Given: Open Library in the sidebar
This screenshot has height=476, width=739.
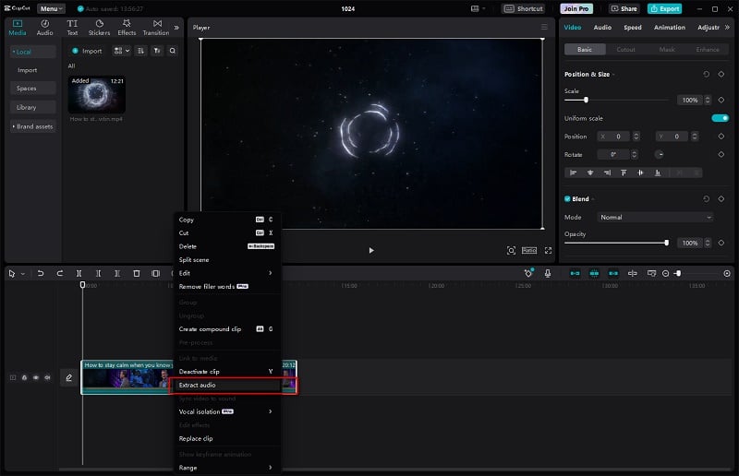Looking at the screenshot, I should coord(32,107).
